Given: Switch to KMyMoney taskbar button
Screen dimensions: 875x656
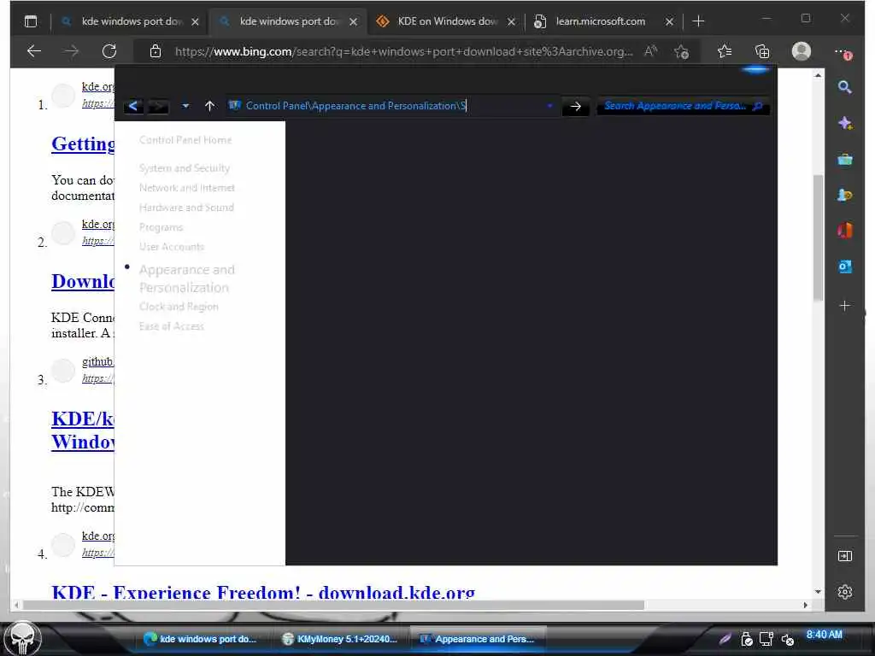Looking at the screenshot, I should tap(339, 639).
